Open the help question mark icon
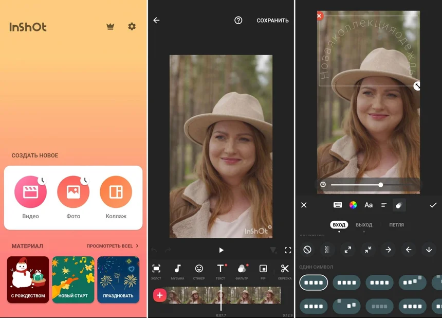The image size is (442, 318). coord(238,20)
